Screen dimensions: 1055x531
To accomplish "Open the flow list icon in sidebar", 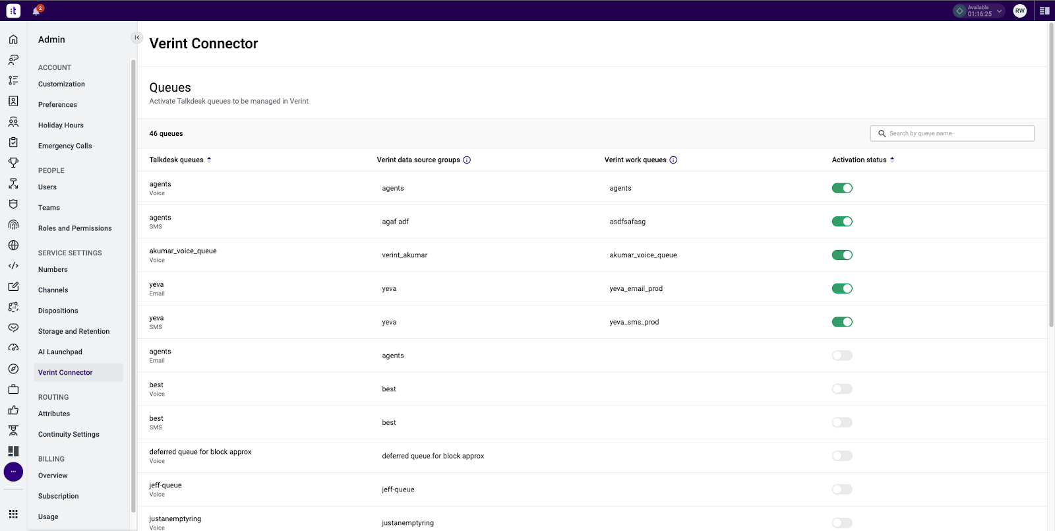I will pos(13,80).
